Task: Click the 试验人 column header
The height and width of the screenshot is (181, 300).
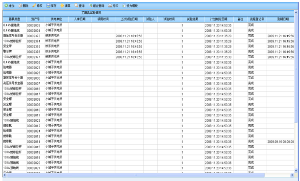Action: click(x=150, y=19)
